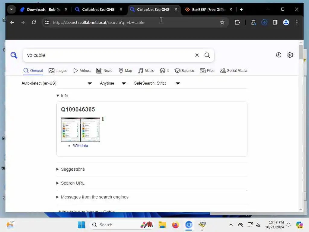Image resolution: width=309 pixels, height=232 pixels.
Task: Open the weather widget showing 87°
Action: pos(10,225)
